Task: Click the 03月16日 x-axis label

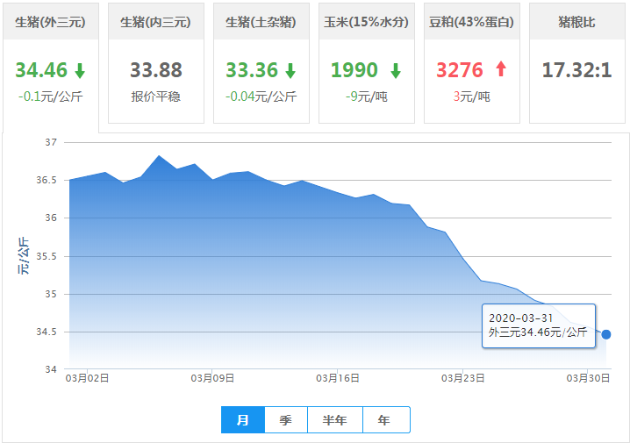Action: [339, 378]
